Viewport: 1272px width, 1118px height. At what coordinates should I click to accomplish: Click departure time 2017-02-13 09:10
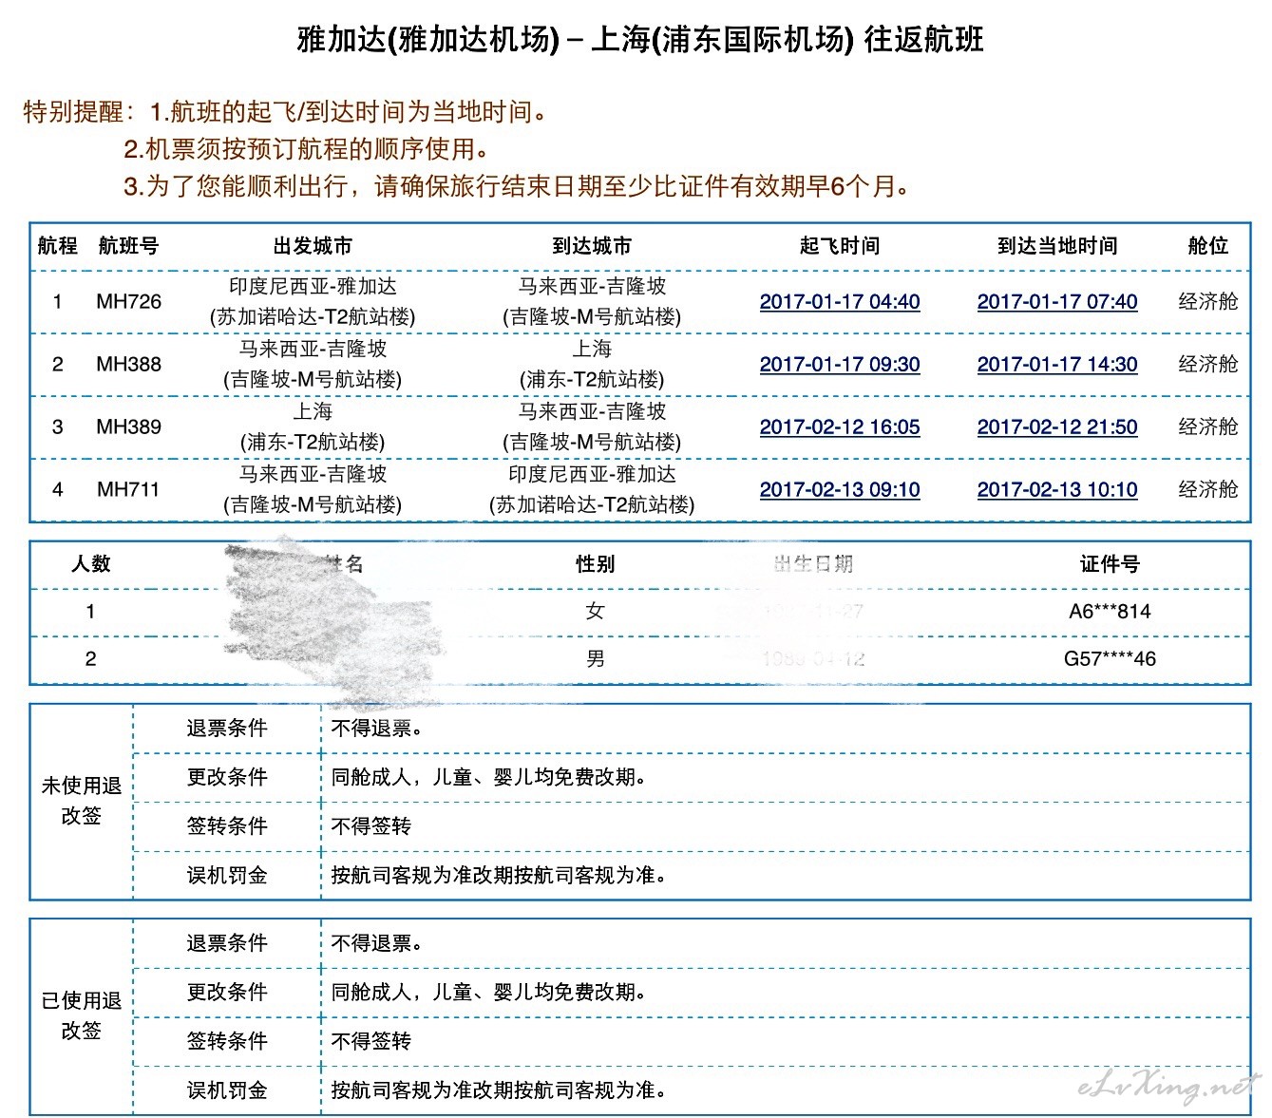(x=840, y=490)
